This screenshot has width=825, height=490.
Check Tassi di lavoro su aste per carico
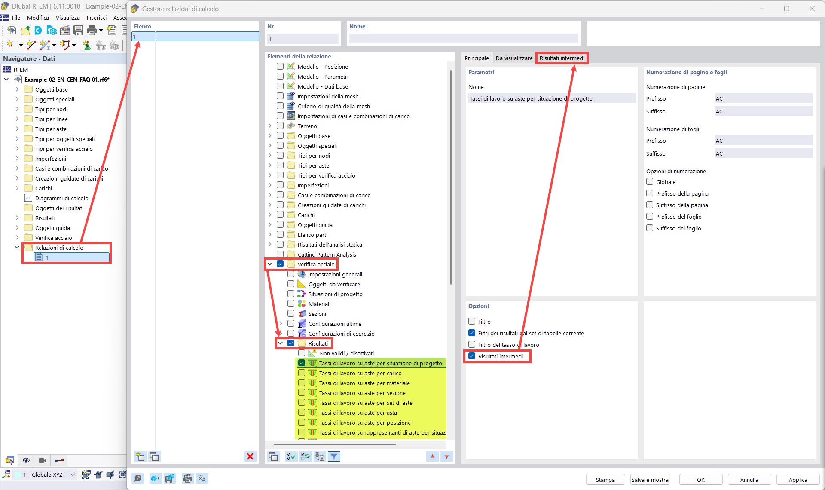point(301,373)
